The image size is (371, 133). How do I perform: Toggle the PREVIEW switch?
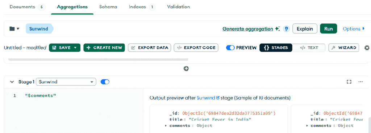point(230,48)
